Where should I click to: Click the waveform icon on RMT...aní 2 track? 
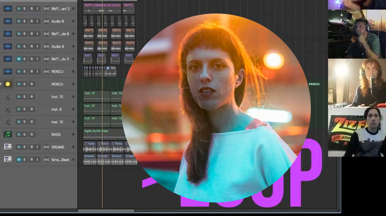(x=8, y=8)
